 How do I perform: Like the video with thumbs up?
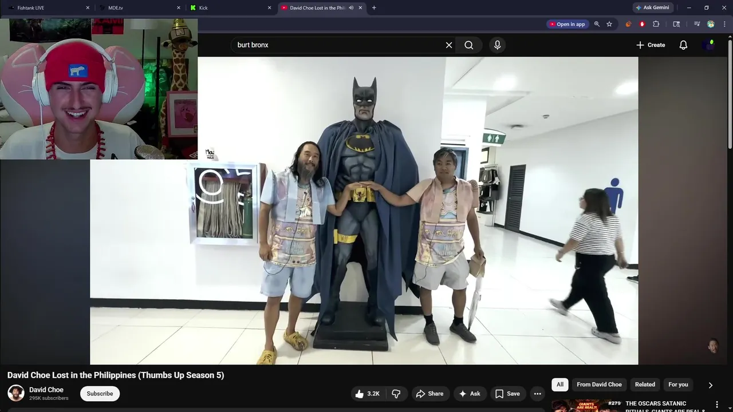[367, 394]
